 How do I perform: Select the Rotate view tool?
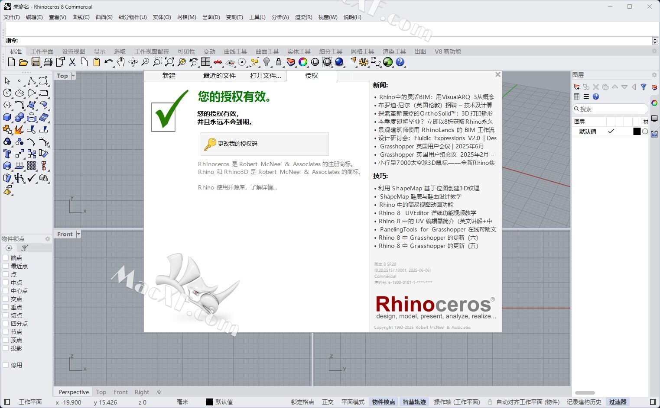(133, 62)
